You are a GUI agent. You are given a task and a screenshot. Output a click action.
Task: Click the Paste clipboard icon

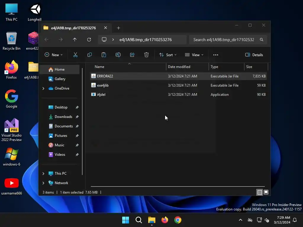point(104,55)
